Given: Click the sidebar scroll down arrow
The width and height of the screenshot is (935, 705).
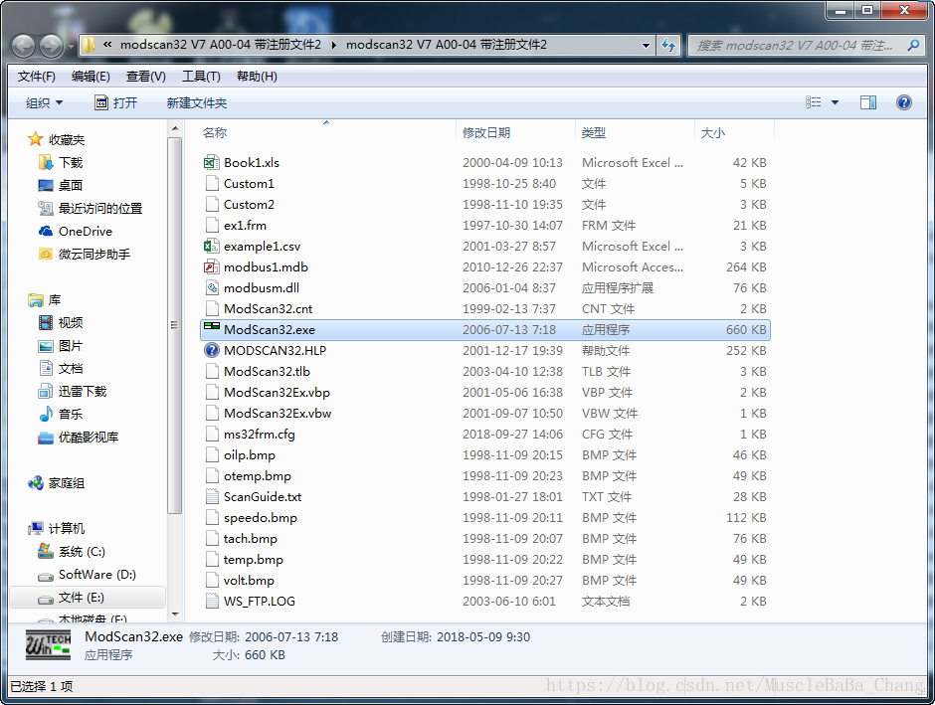Looking at the screenshot, I should pyautogui.click(x=175, y=614).
